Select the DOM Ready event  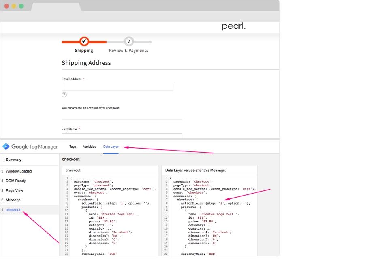click(x=17, y=181)
